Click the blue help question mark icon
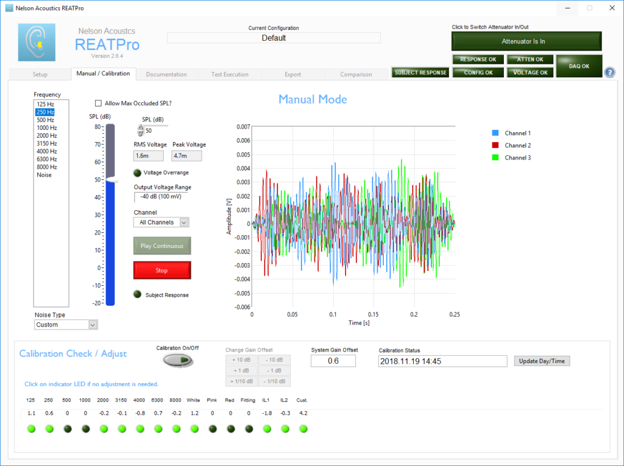 tap(609, 72)
